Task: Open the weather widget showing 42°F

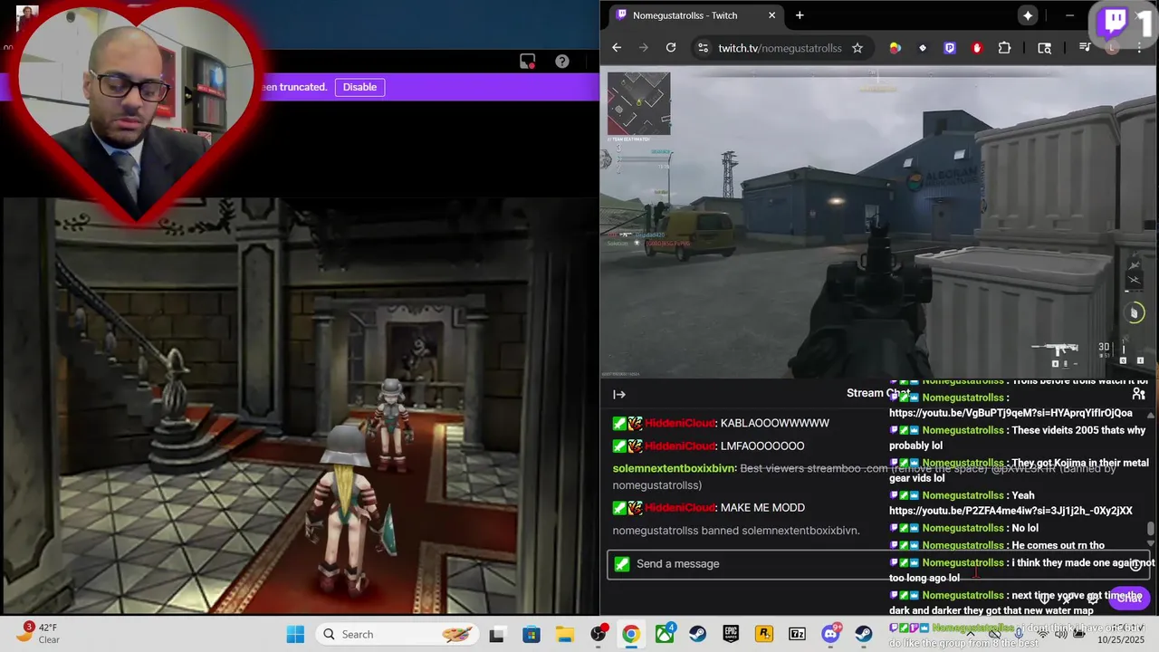Action: 36,633
